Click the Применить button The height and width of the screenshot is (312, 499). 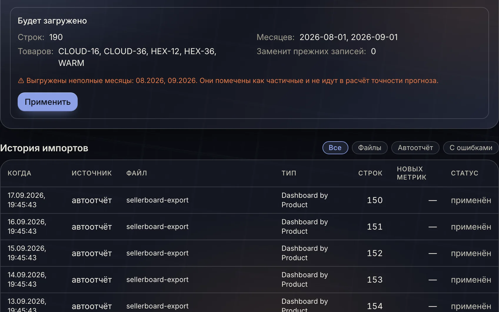pyautogui.click(x=48, y=102)
